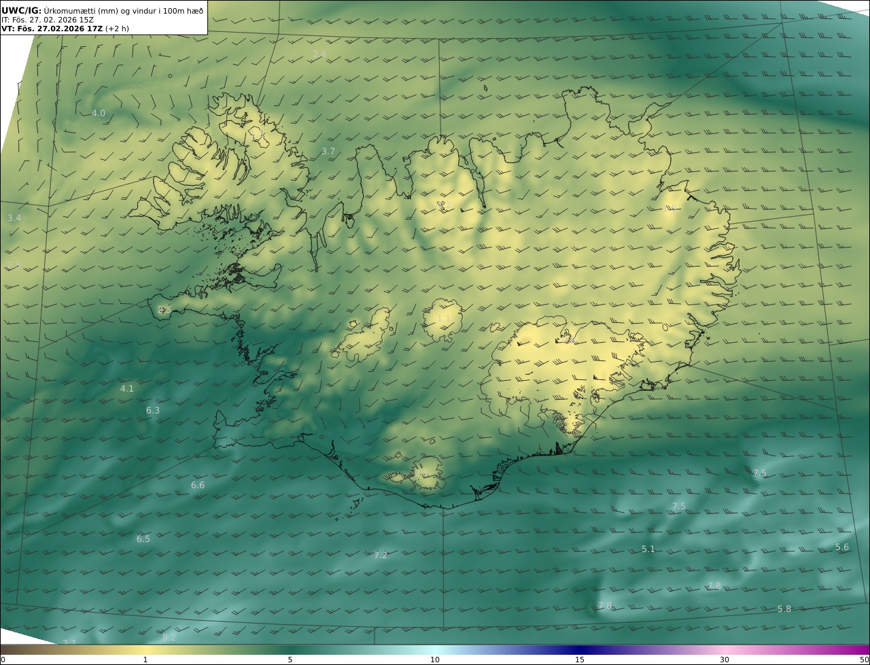The image size is (870, 665).
Task: Select the 'IT: Fös. 27. 02. 2026 15Z' line
Action: tap(48, 20)
